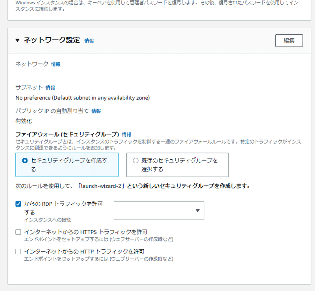Click the 有効化 value text

point(24,121)
